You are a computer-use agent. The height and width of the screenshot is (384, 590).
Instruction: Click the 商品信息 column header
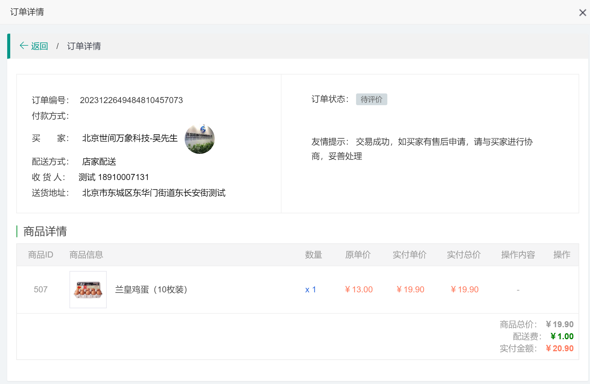coord(86,255)
